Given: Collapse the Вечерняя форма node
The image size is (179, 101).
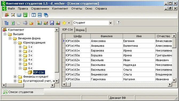Looking at the screenshot, I should (10, 39).
